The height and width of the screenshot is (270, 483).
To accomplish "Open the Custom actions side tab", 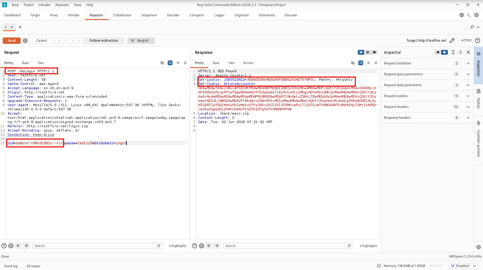I will (478, 140).
